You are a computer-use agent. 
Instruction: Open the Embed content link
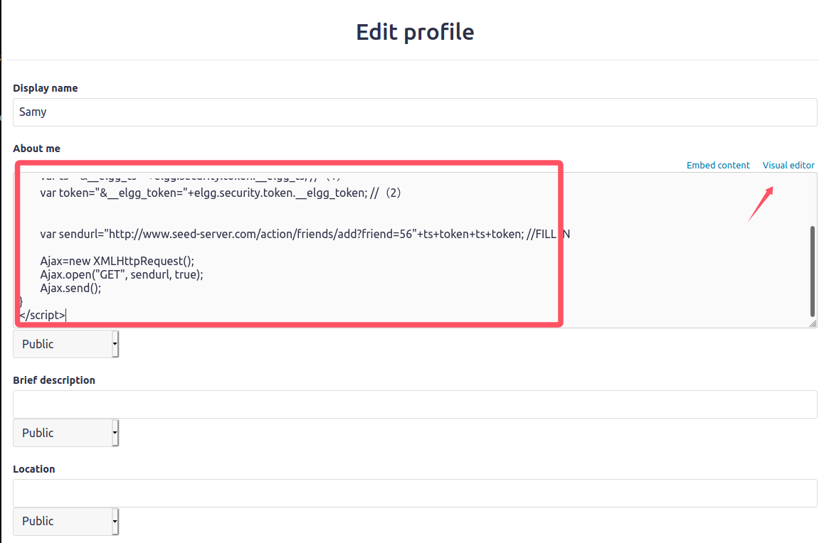718,166
